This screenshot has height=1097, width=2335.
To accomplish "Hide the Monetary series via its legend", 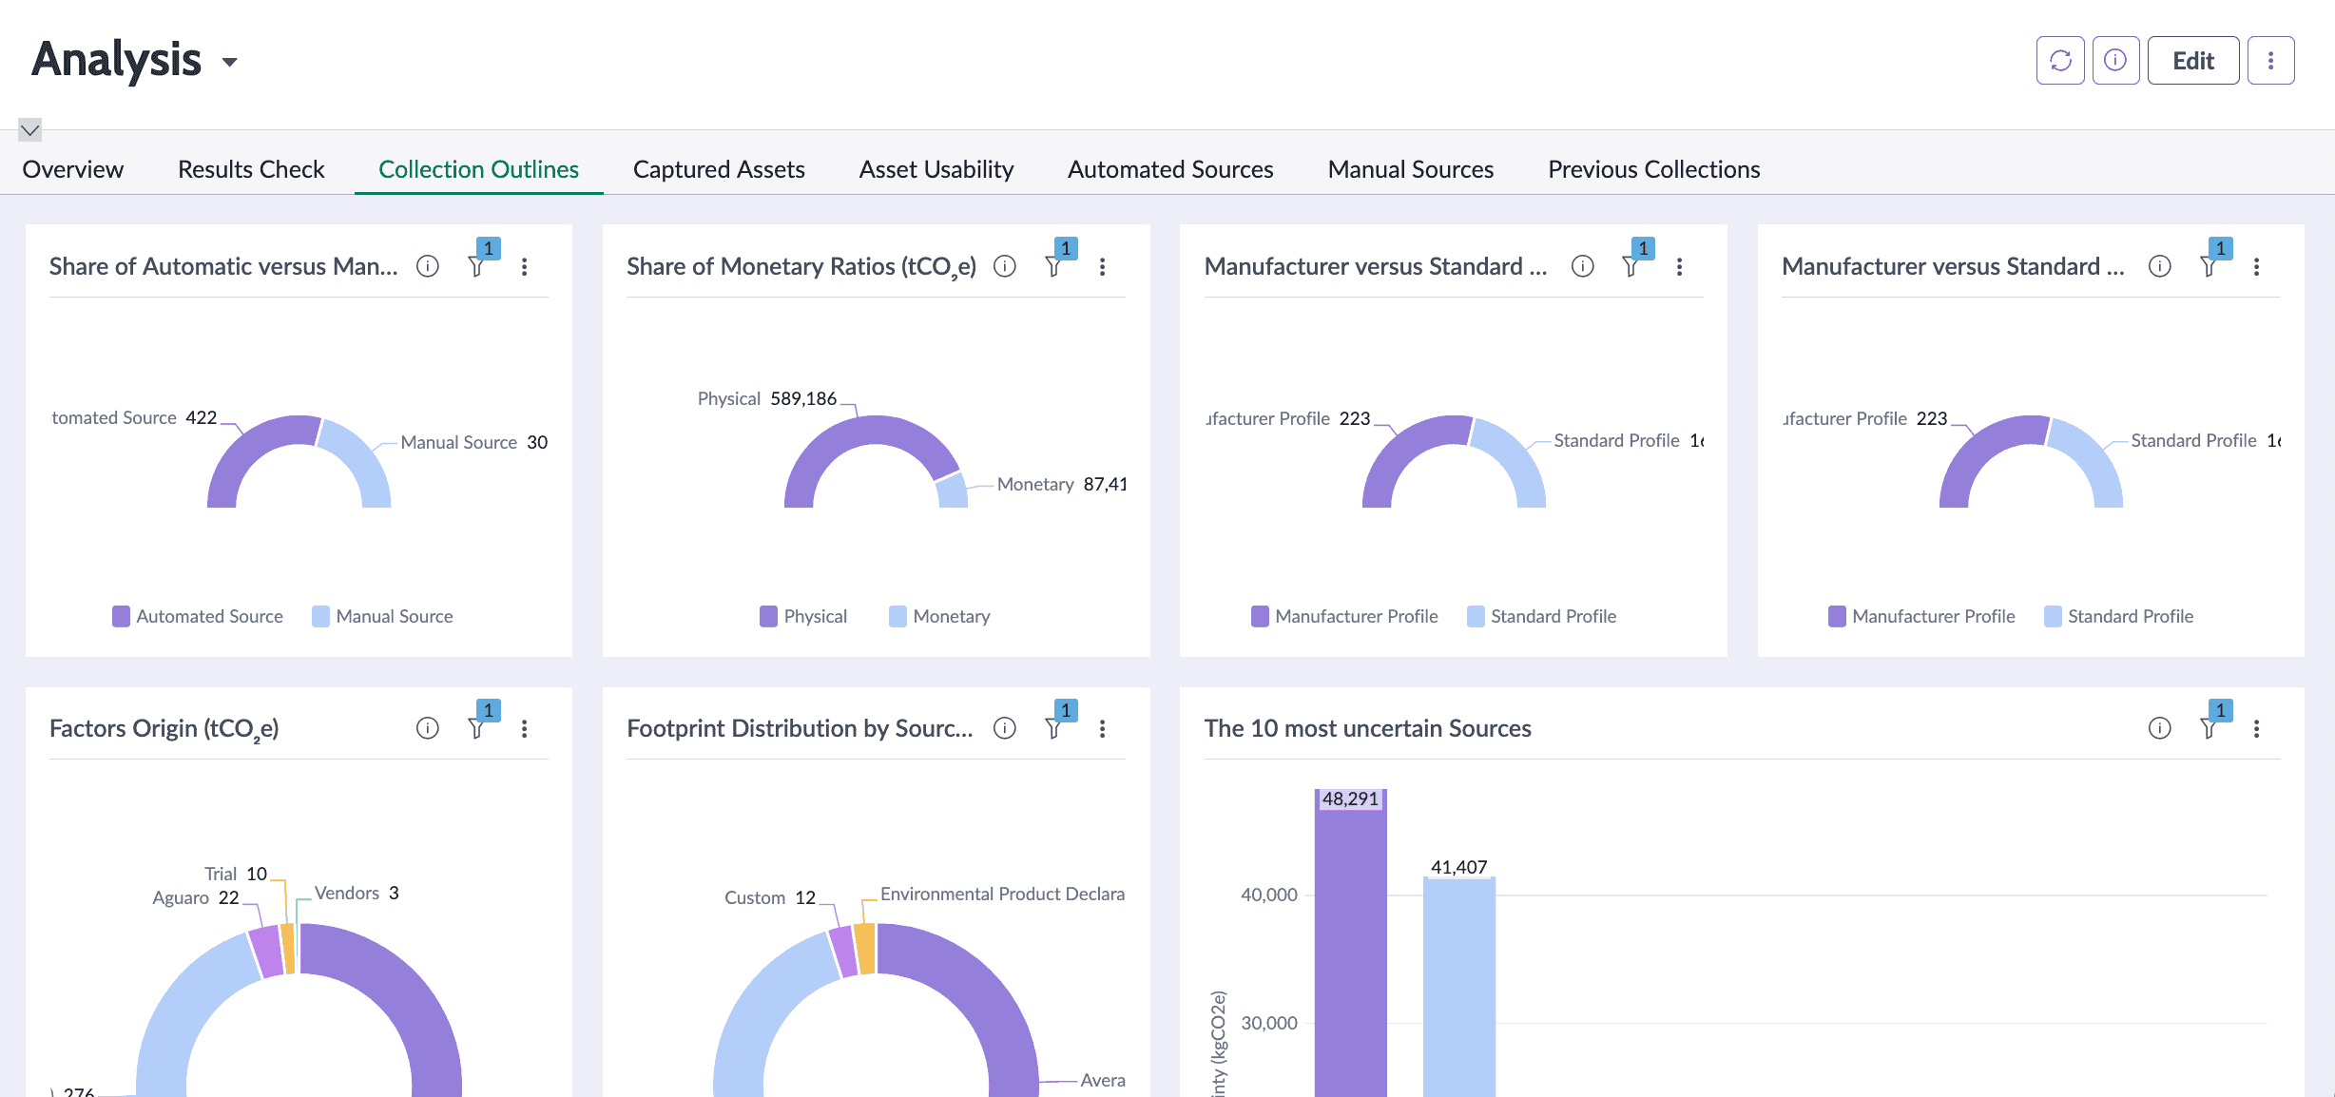I will point(939,616).
